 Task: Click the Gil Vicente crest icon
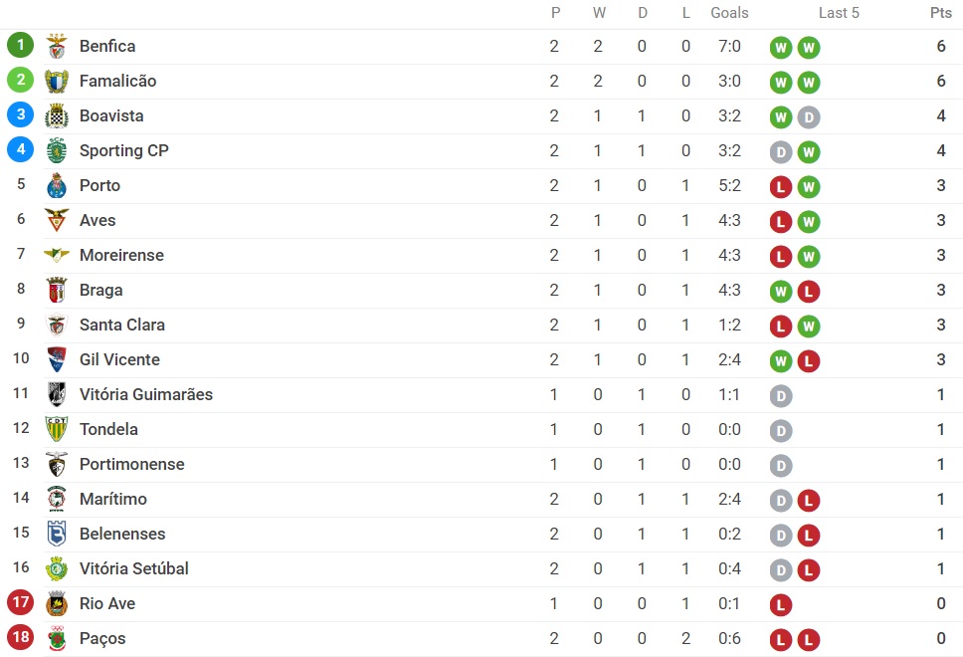pos(57,359)
